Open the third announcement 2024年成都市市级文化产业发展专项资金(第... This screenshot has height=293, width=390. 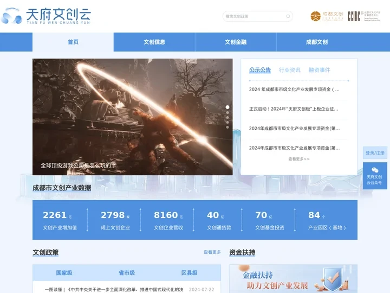[295, 129]
